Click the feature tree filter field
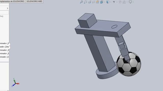The width and height of the screenshot is (163, 91). [x=4, y=12]
